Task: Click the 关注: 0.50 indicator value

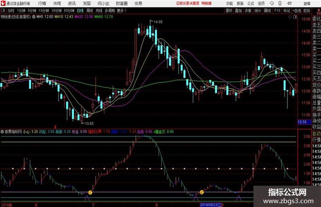Action: tap(79, 132)
